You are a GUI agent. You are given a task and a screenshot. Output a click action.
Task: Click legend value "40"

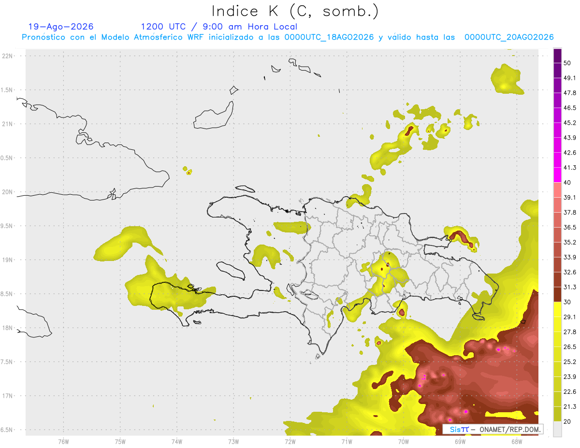tap(567, 183)
